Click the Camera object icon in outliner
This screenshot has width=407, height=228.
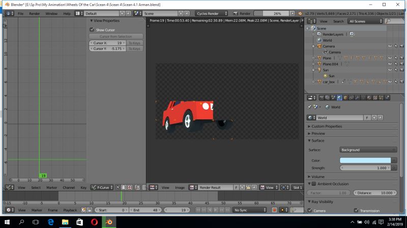[x=319, y=46]
